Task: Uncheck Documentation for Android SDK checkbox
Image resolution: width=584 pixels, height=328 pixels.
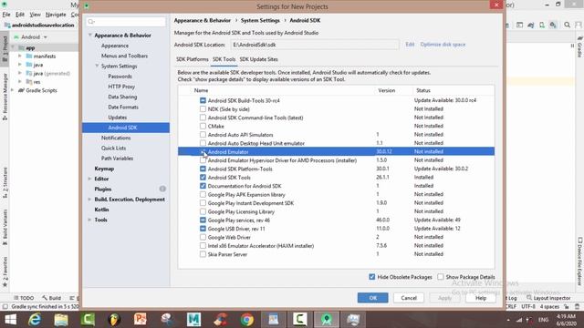Action: click(x=203, y=186)
